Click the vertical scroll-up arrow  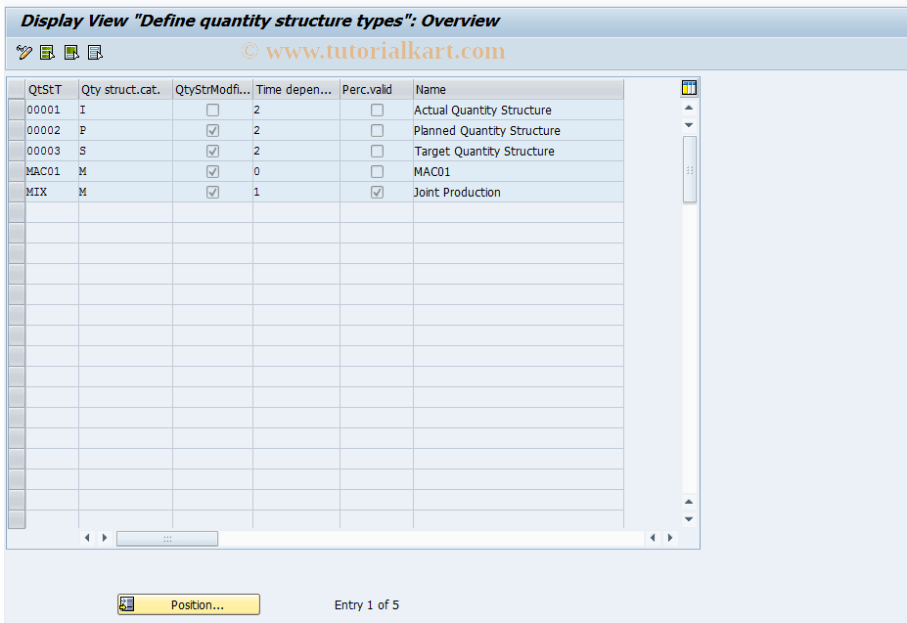[688, 109]
